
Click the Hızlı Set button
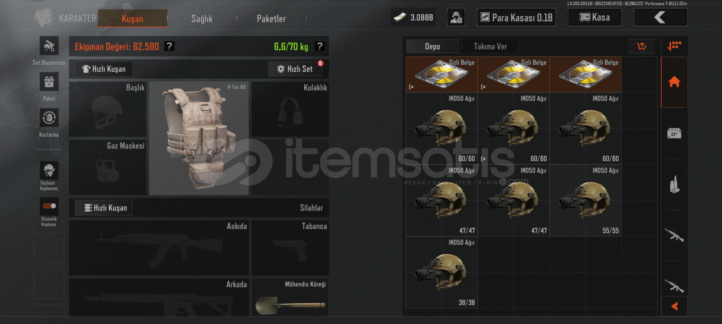click(x=295, y=69)
